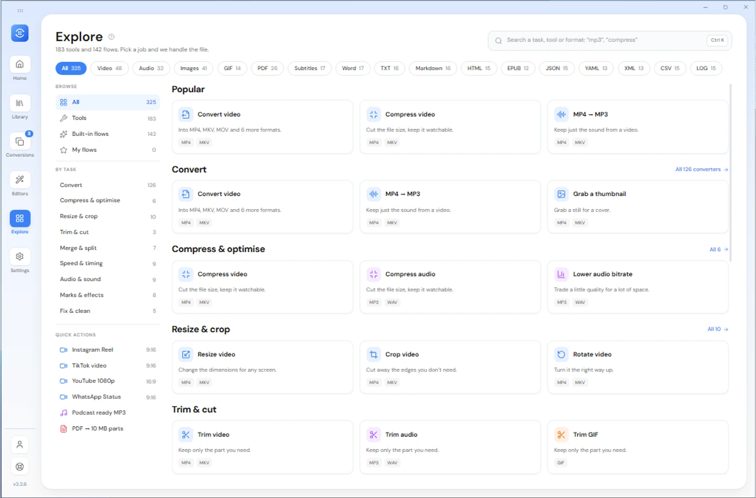Open the Settings gear in sidebar

tap(19, 257)
